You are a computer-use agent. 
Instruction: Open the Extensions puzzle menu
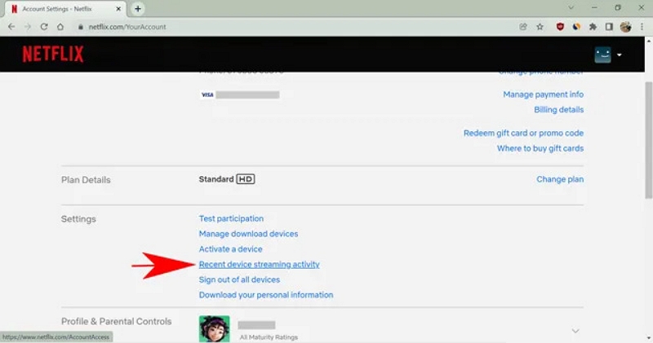click(x=593, y=27)
